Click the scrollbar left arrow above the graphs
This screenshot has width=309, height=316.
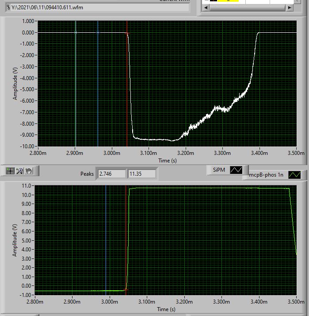[x=206, y=8]
